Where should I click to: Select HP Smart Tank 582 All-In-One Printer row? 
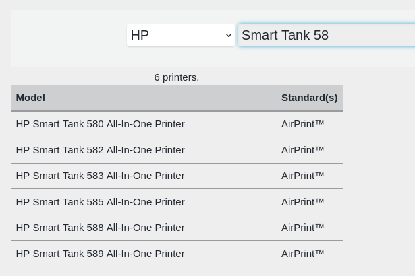tap(177, 150)
